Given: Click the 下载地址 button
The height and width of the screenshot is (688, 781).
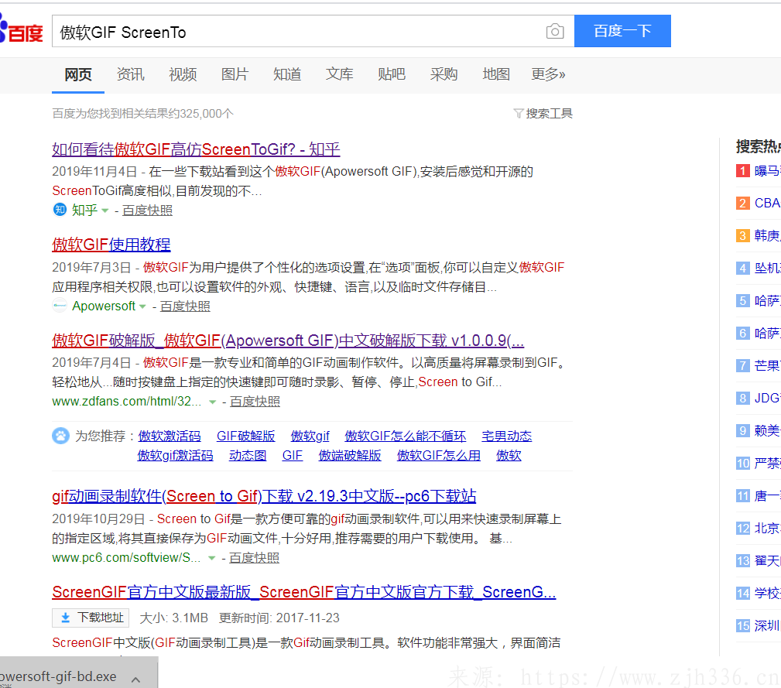Looking at the screenshot, I should pyautogui.click(x=91, y=618).
